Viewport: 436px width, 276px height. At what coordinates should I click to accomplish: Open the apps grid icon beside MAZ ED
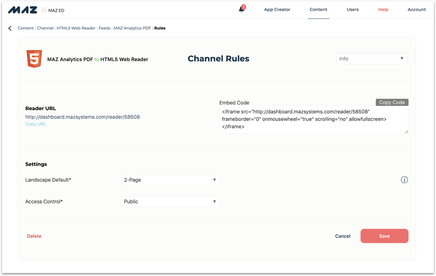pyautogui.click(x=44, y=10)
